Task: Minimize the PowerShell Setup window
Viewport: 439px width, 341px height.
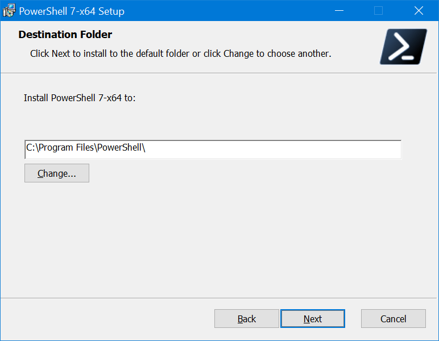Action: point(339,11)
